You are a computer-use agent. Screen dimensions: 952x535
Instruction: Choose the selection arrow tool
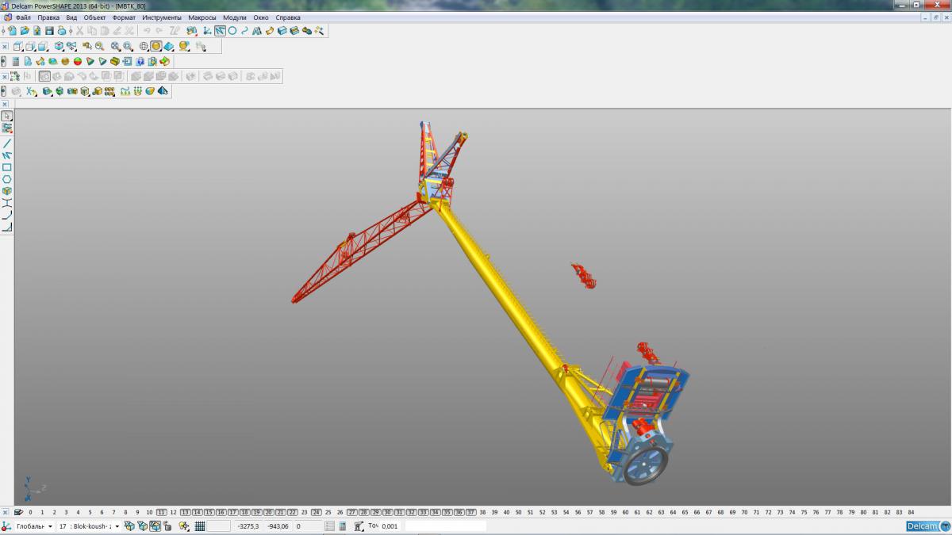point(6,117)
